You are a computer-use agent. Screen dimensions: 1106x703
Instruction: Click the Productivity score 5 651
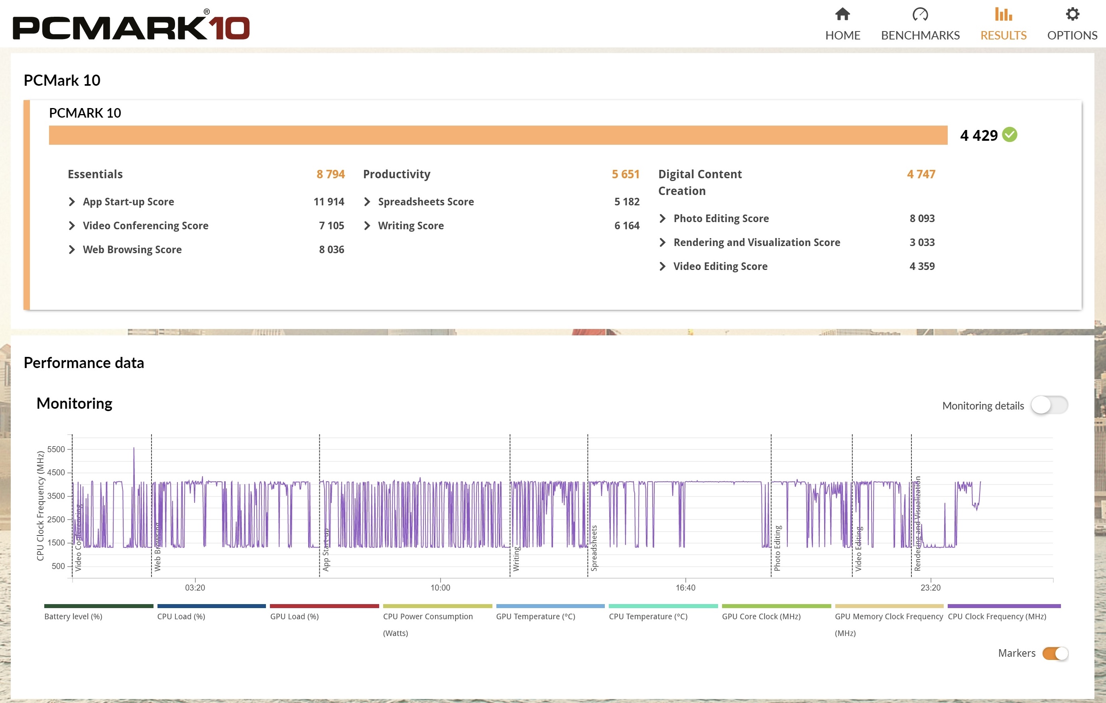626,174
